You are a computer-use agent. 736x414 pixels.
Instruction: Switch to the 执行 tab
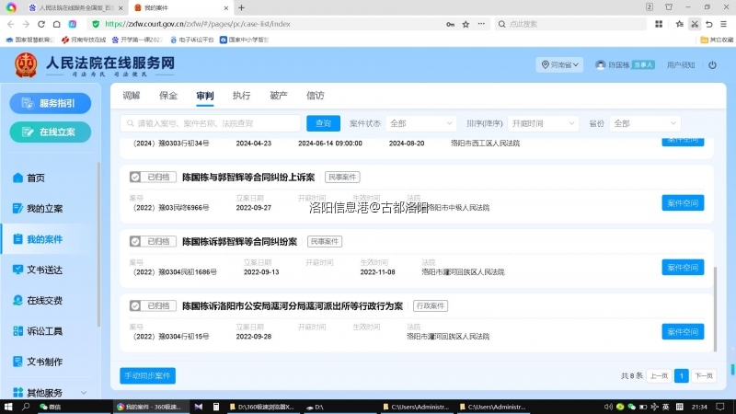click(241, 96)
